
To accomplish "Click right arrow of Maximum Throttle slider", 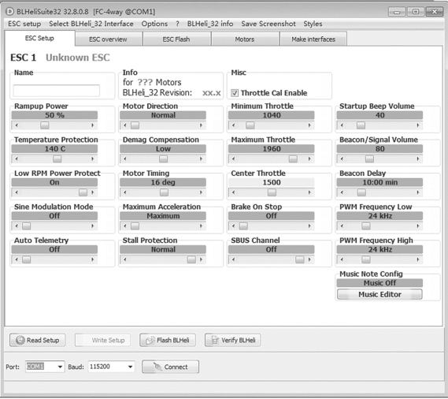I will [x=309, y=158].
